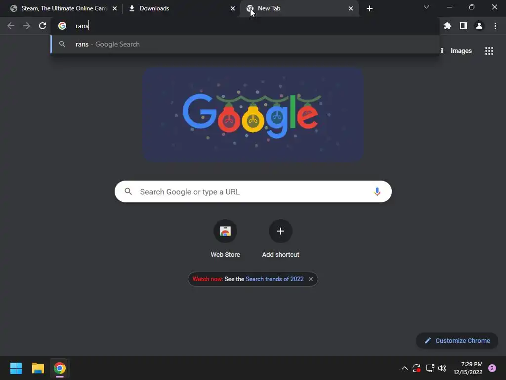The image size is (506, 380).
Task: Open the Extensions puzzle icon
Action: coord(448,26)
